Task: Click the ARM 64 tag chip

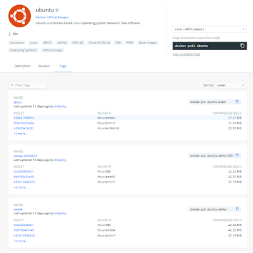Action: (78, 42)
